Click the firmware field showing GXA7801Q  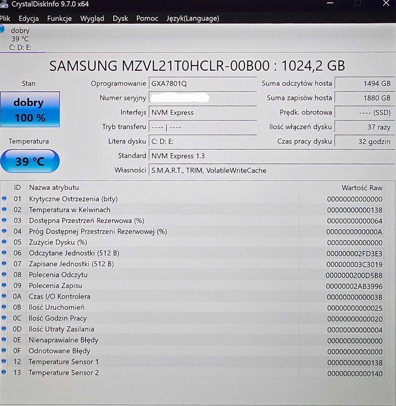pyautogui.click(x=203, y=84)
